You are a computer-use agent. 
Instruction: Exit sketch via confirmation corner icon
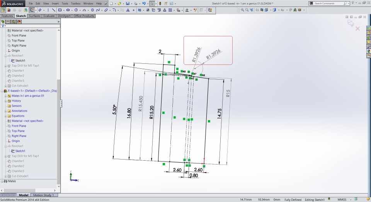point(351,23)
